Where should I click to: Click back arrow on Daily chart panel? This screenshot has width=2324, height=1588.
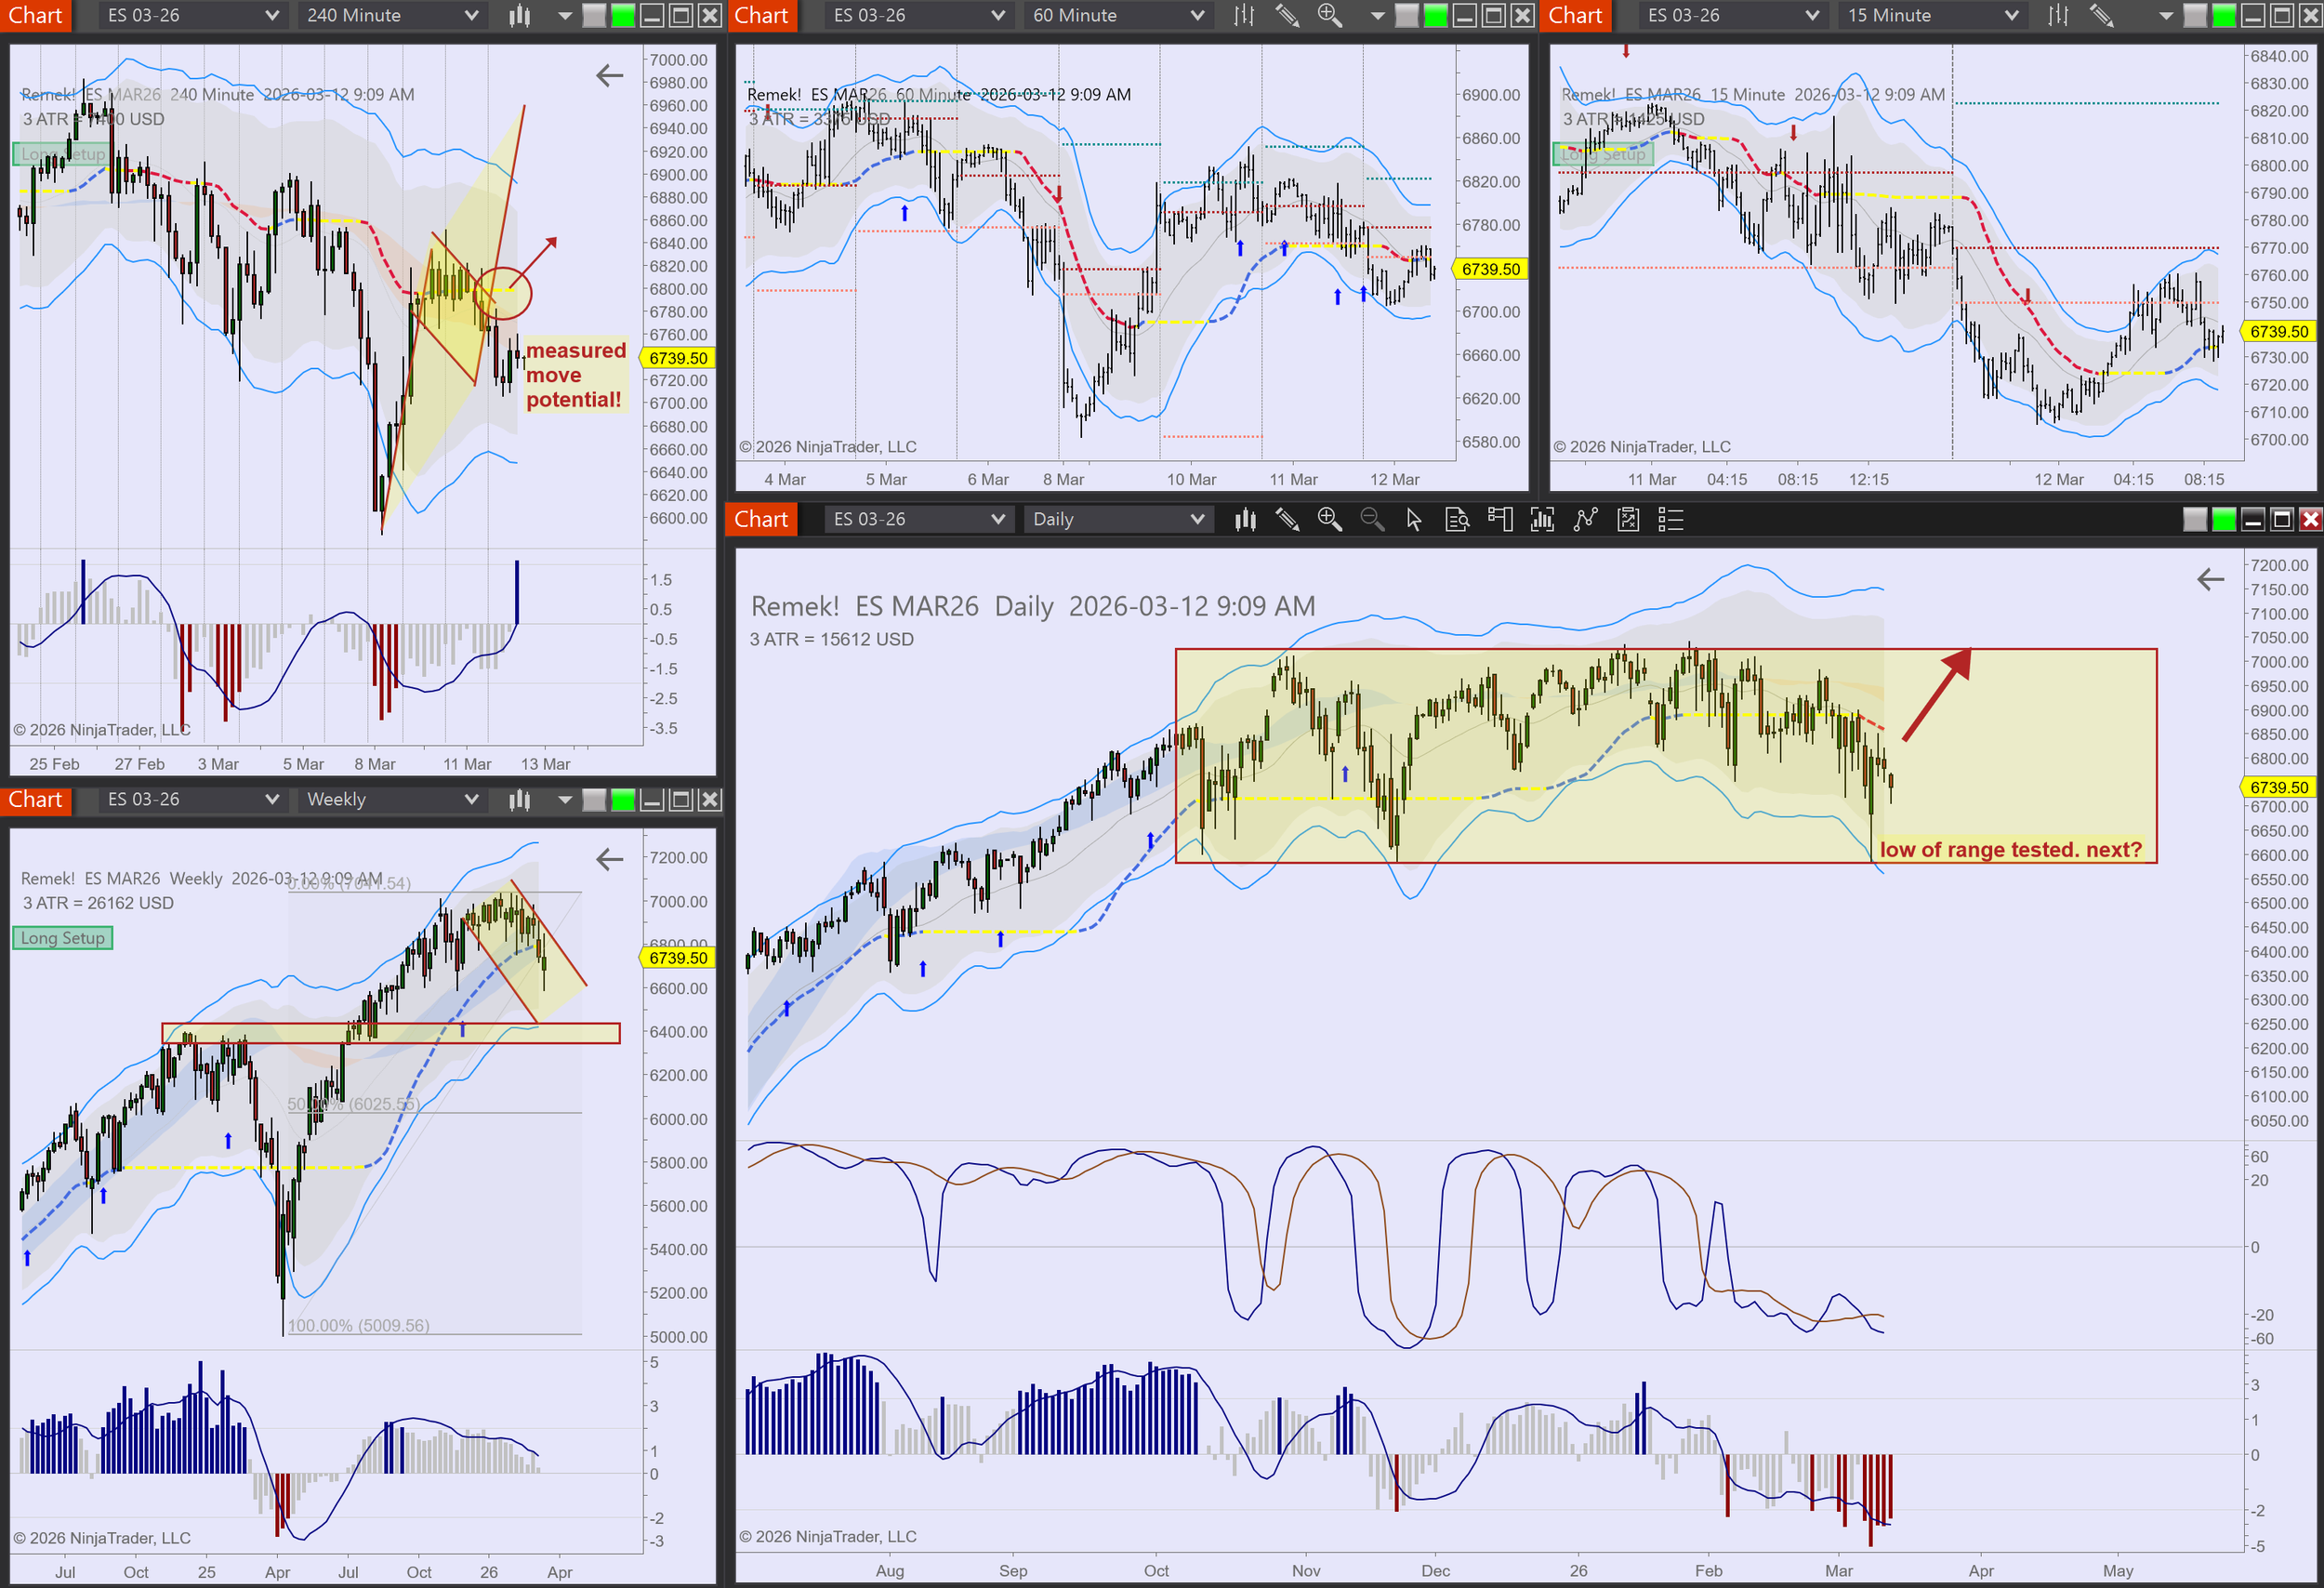(x=2210, y=579)
